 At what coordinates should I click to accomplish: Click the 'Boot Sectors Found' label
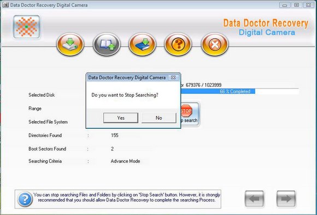click(48, 149)
